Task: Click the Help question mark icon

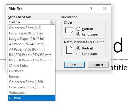Action: [x=91, y=9]
